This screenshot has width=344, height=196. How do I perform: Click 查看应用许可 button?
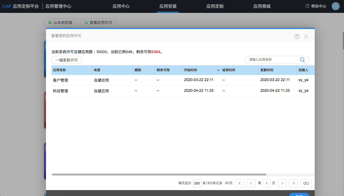98,23
